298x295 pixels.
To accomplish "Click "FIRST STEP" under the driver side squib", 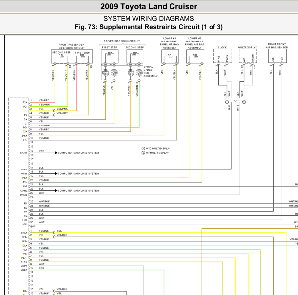I will tap(110, 47).
